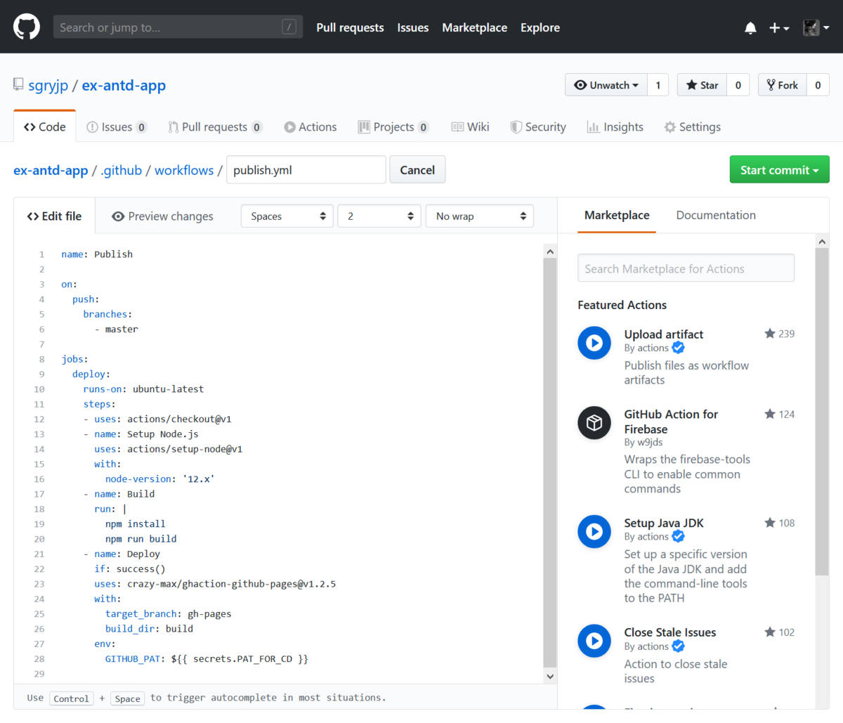The height and width of the screenshot is (723, 843).
Task: Open the Actions tab
Action: (x=311, y=127)
